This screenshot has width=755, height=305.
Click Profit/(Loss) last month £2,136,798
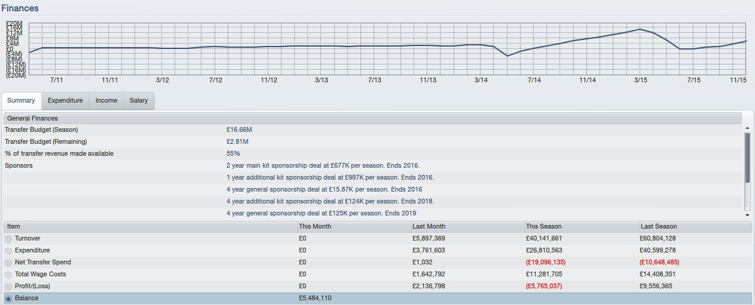click(429, 286)
